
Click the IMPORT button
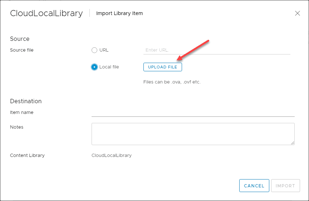pyautogui.click(x=285, y=186)
